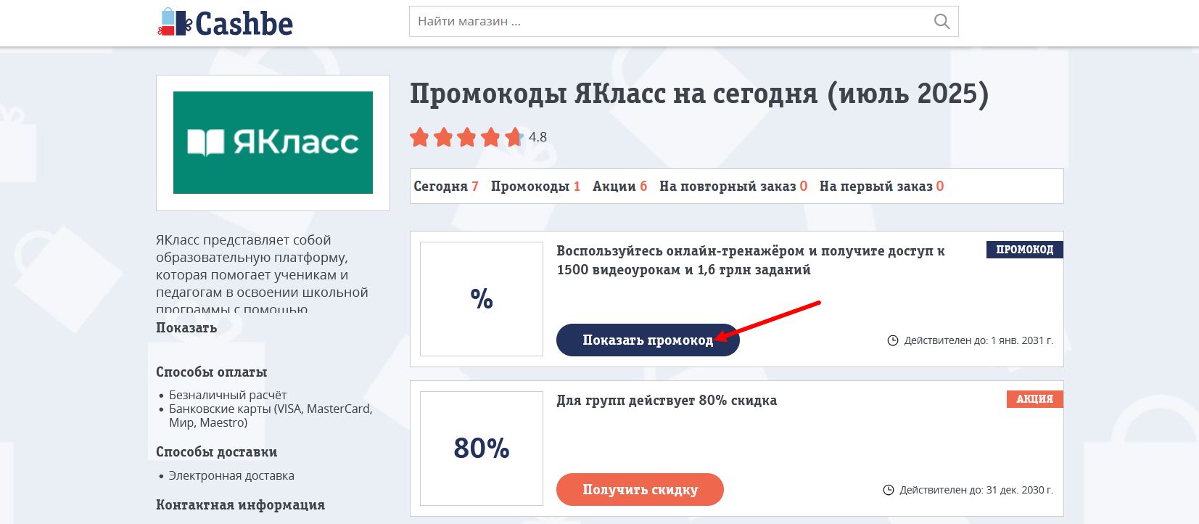Screen dimensions: 1199x524
Task: Click the page heading 'Промокоды ЯКласс на сегодня'
Action: pyautogui.click(x=699, y=94)
